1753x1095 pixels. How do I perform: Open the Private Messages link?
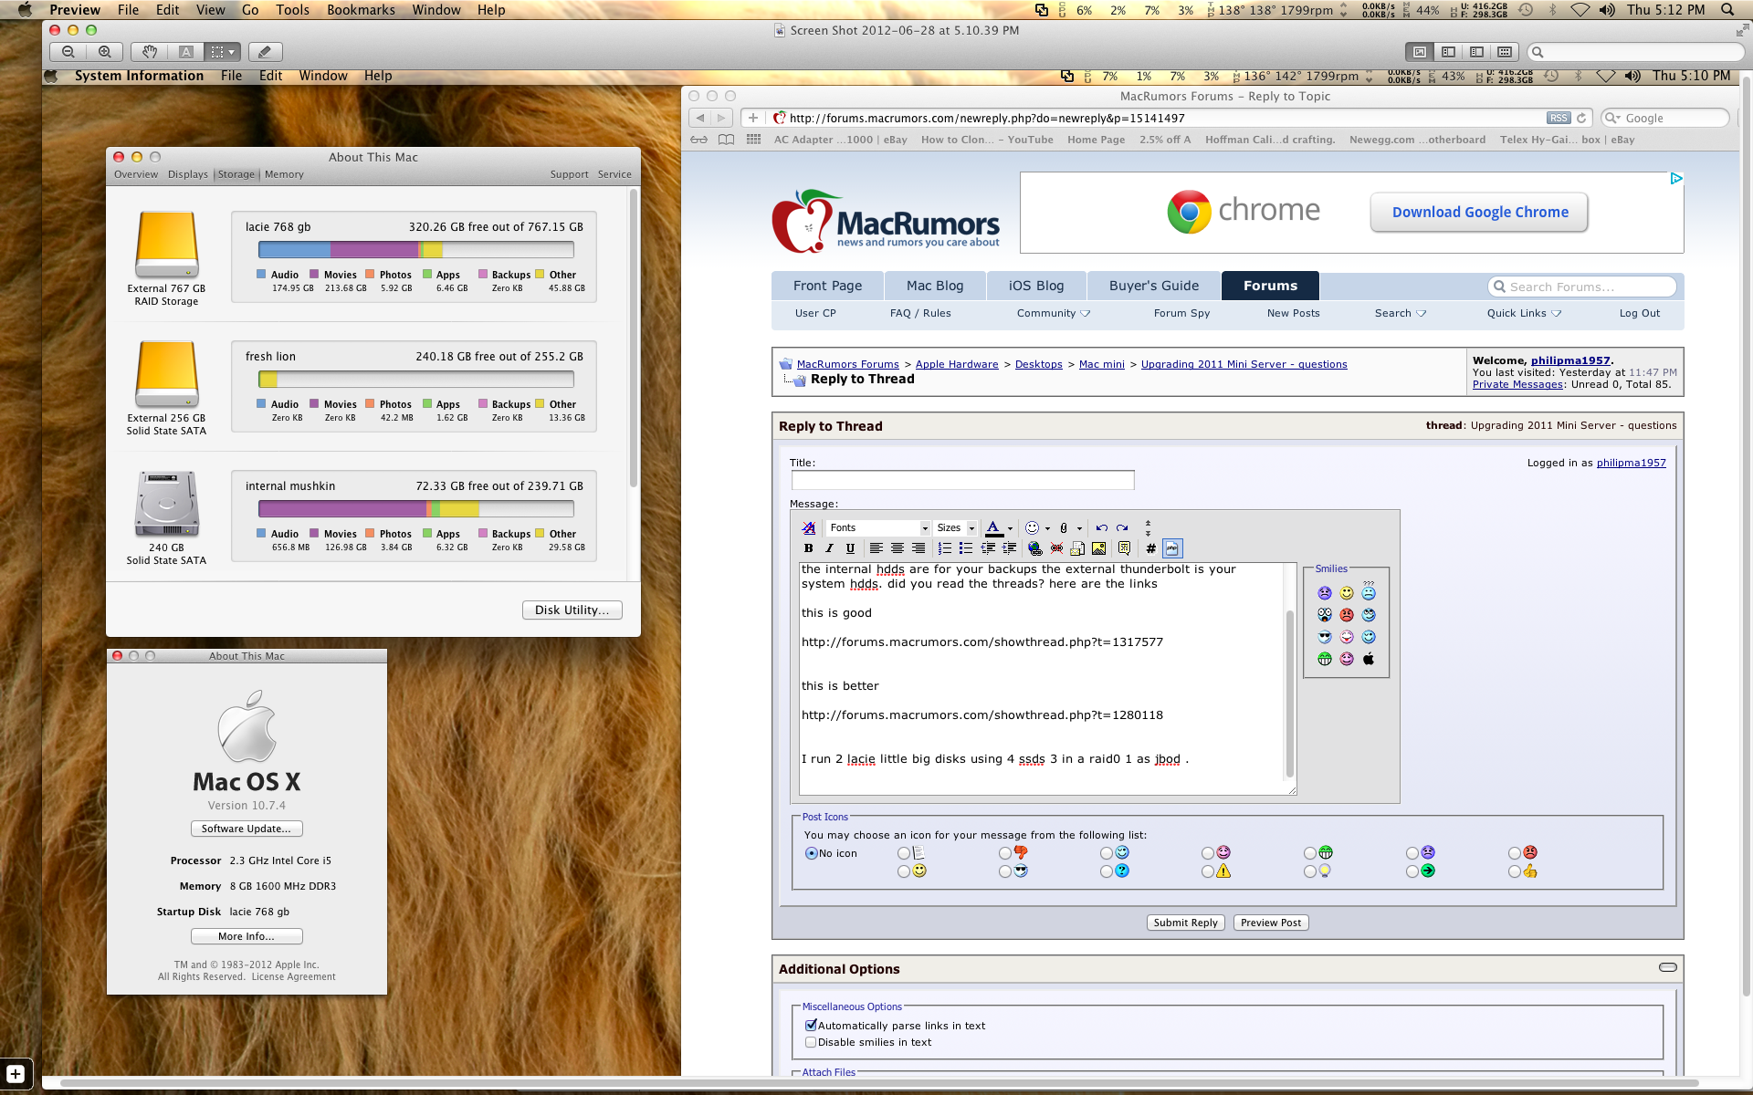(x=1517, y=384)
